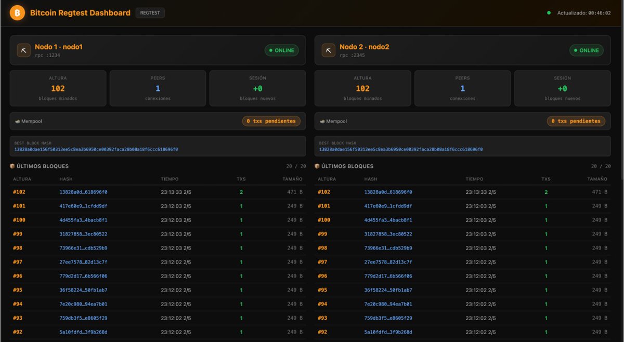The height and width of the screenshot is (342, 624).
Task: Select block #99 in Nodo 1 table
Action: click(18, 234)
